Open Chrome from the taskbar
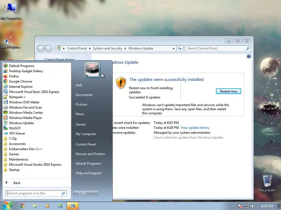This screenshot has width=281, height=210. 22,206
